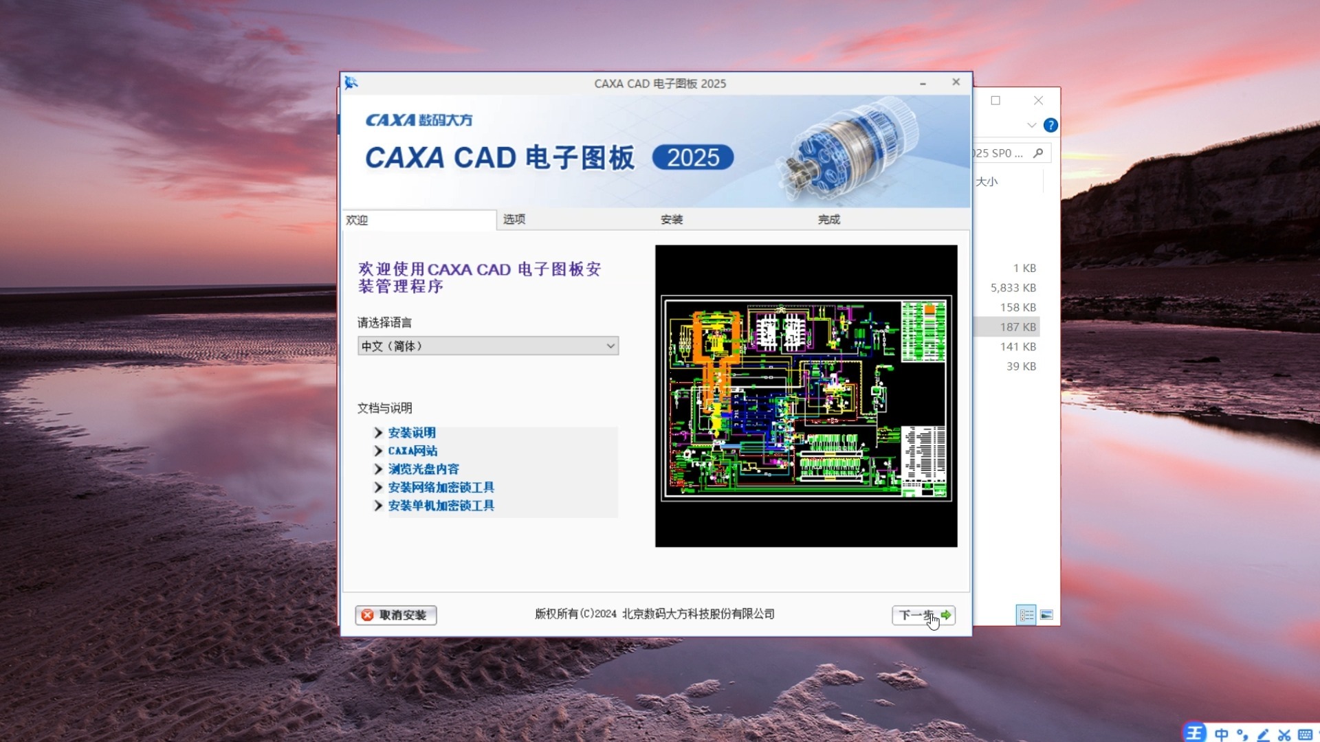The image size is (1320, 742).
Task: Select the 39 KB file row
Action: 1006,366
